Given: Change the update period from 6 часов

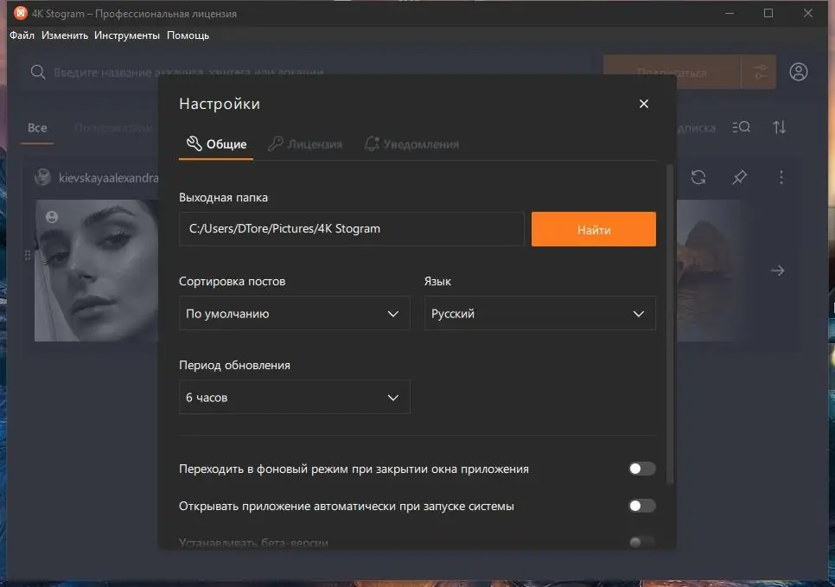Looking at the screenshot, I should click(294, 397).
